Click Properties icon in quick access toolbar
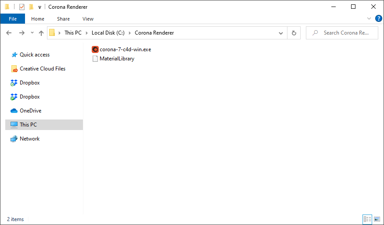384x225 pixels. click(x=22, y=7)
